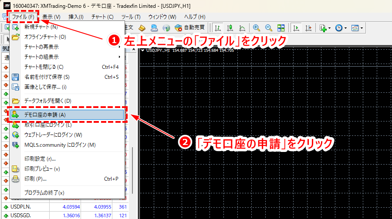
Task: Click ask price 4.03955
Action: pos(102,207)
